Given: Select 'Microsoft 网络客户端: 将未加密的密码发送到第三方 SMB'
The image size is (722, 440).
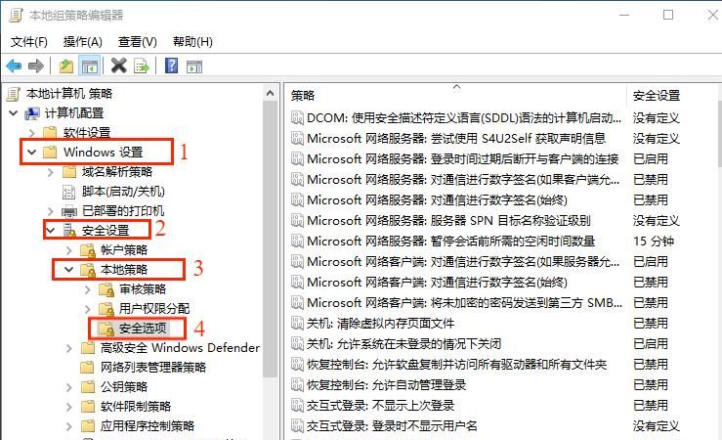Looking at the screenshot, I should point(464,303).
